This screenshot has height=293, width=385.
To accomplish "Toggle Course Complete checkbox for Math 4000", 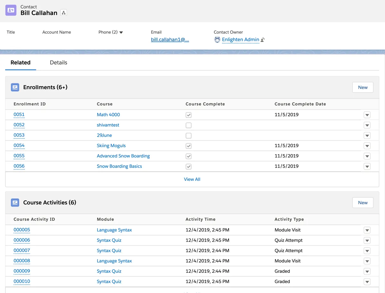I will (x=189, y=115).
